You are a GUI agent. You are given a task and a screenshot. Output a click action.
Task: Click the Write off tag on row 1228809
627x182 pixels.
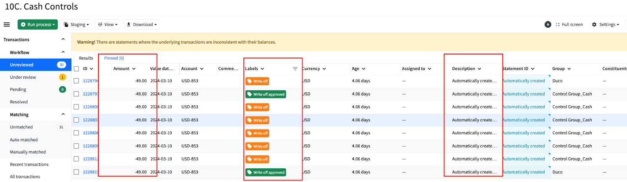click(x=257, y=146)
